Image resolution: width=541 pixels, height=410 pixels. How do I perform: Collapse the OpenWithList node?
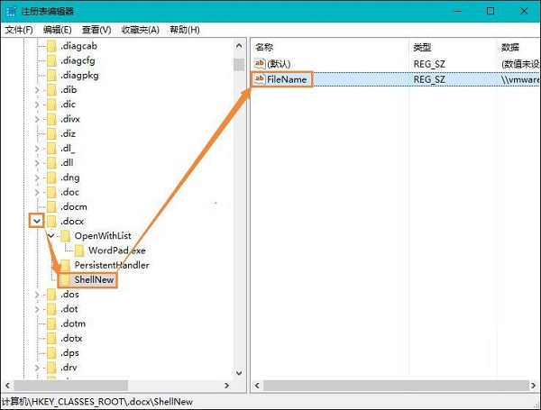click(50, 236)
